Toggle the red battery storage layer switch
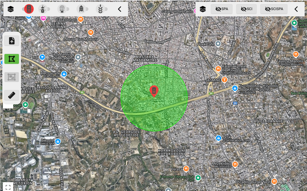The height and width of the screenshot is (191, 307). coord(29,9)
